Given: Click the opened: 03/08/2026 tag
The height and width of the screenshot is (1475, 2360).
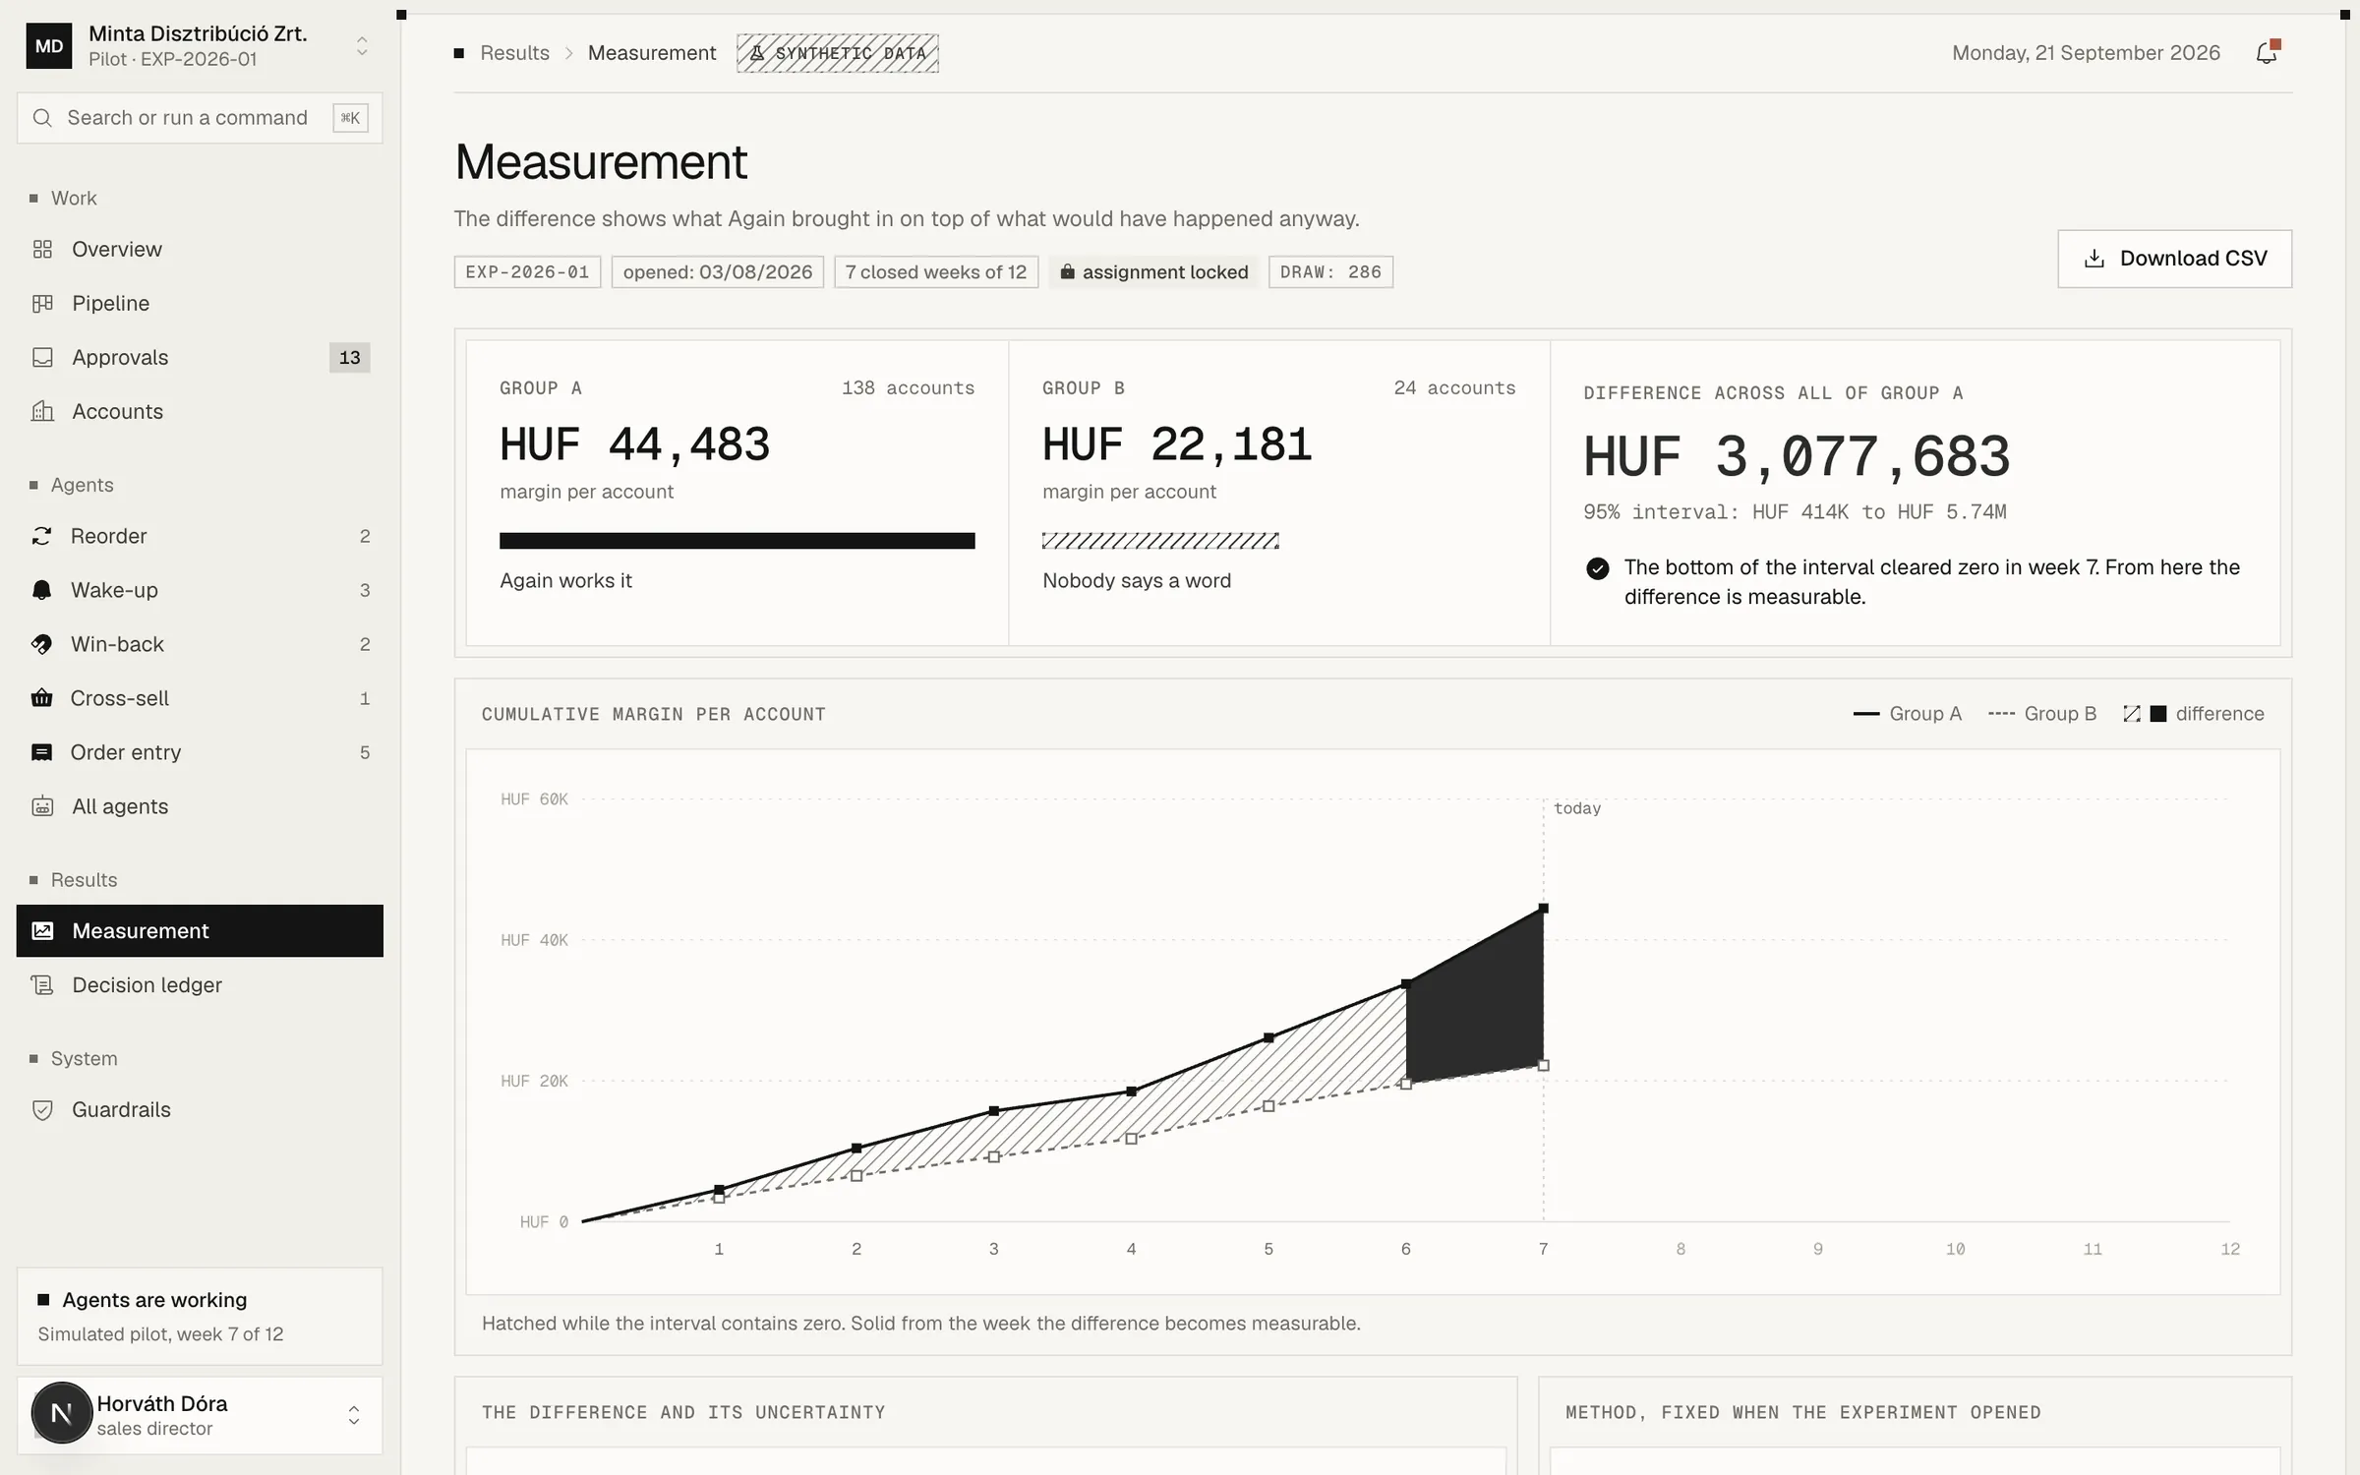Looking at the screenshot, I should point(718,272).
